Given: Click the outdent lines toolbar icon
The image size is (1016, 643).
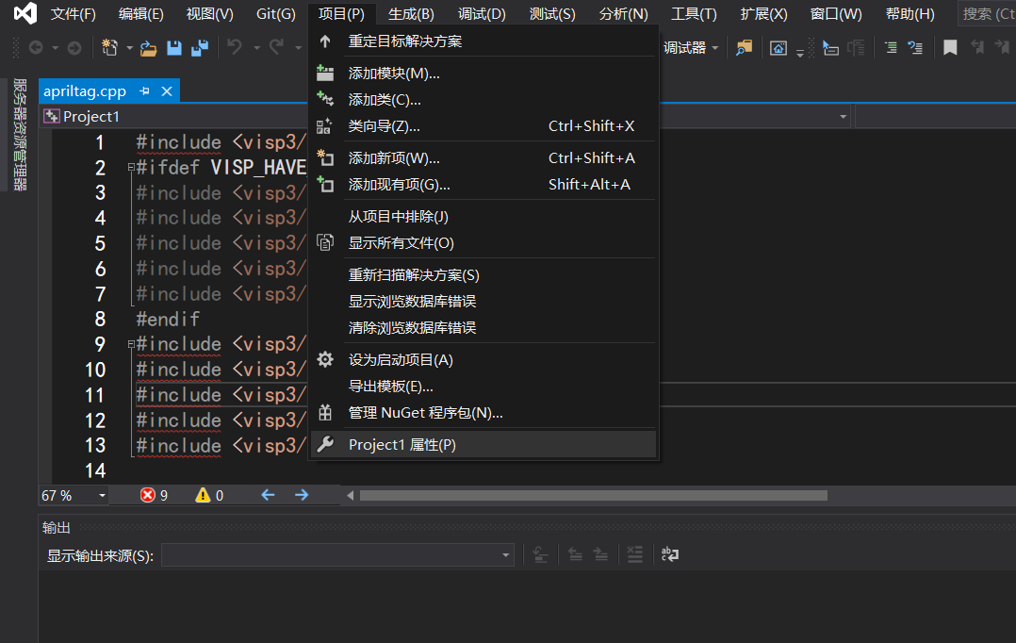Looking at the screenshot, I should click(x=915, y=47).
